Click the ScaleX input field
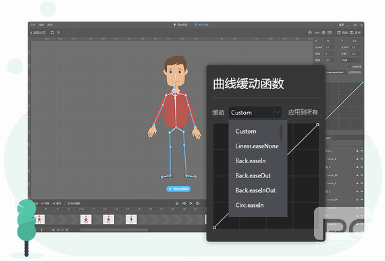Image resolution: width=385 pixels, height=261 pixels. [330, 47]
